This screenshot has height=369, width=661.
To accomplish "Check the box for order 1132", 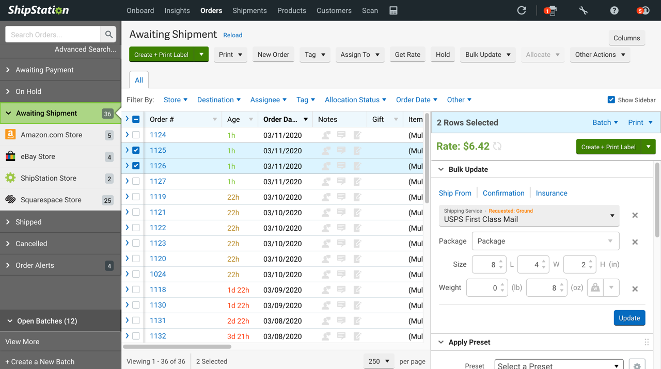I will 136,336.
